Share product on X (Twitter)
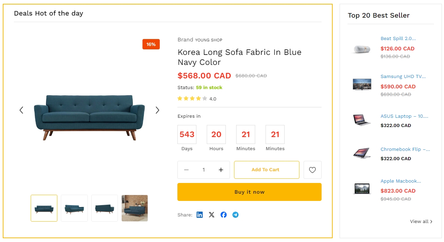Viewport: 444px width, 242px height. tap(212, 215)
